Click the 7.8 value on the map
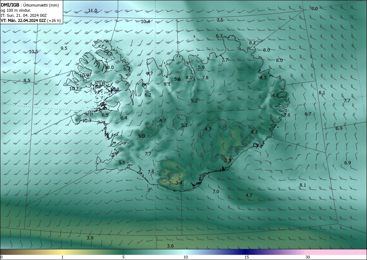This screenshot has width=367, height=260. coord(205,78)
